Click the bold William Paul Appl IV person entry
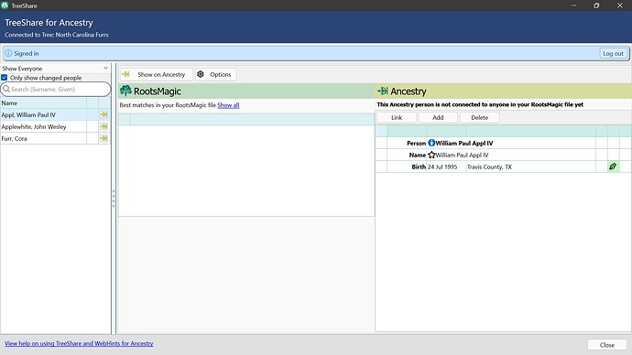 click(463, 143)
